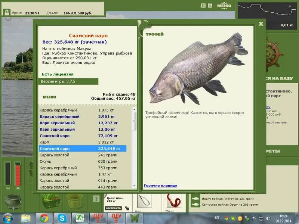Open Skype from the taskbar
This screenshot has height=224, width=299.
62,218
